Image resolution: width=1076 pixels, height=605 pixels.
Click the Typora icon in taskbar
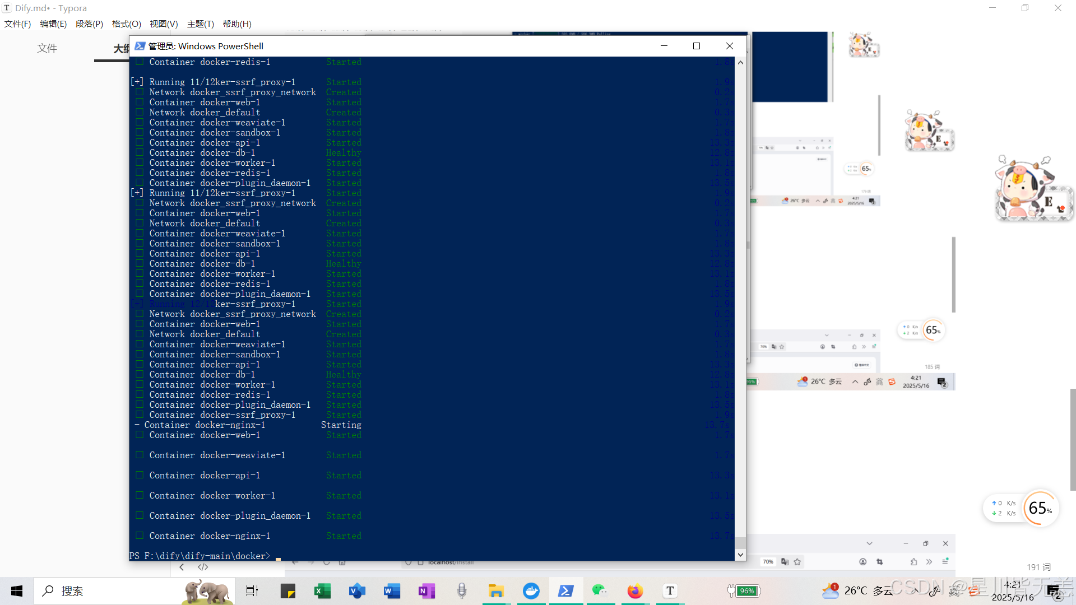670,591
